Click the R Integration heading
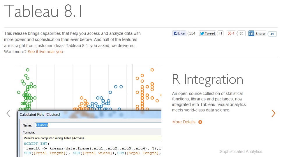The height and width of the screenshot is (157, 291). [207, 79]
